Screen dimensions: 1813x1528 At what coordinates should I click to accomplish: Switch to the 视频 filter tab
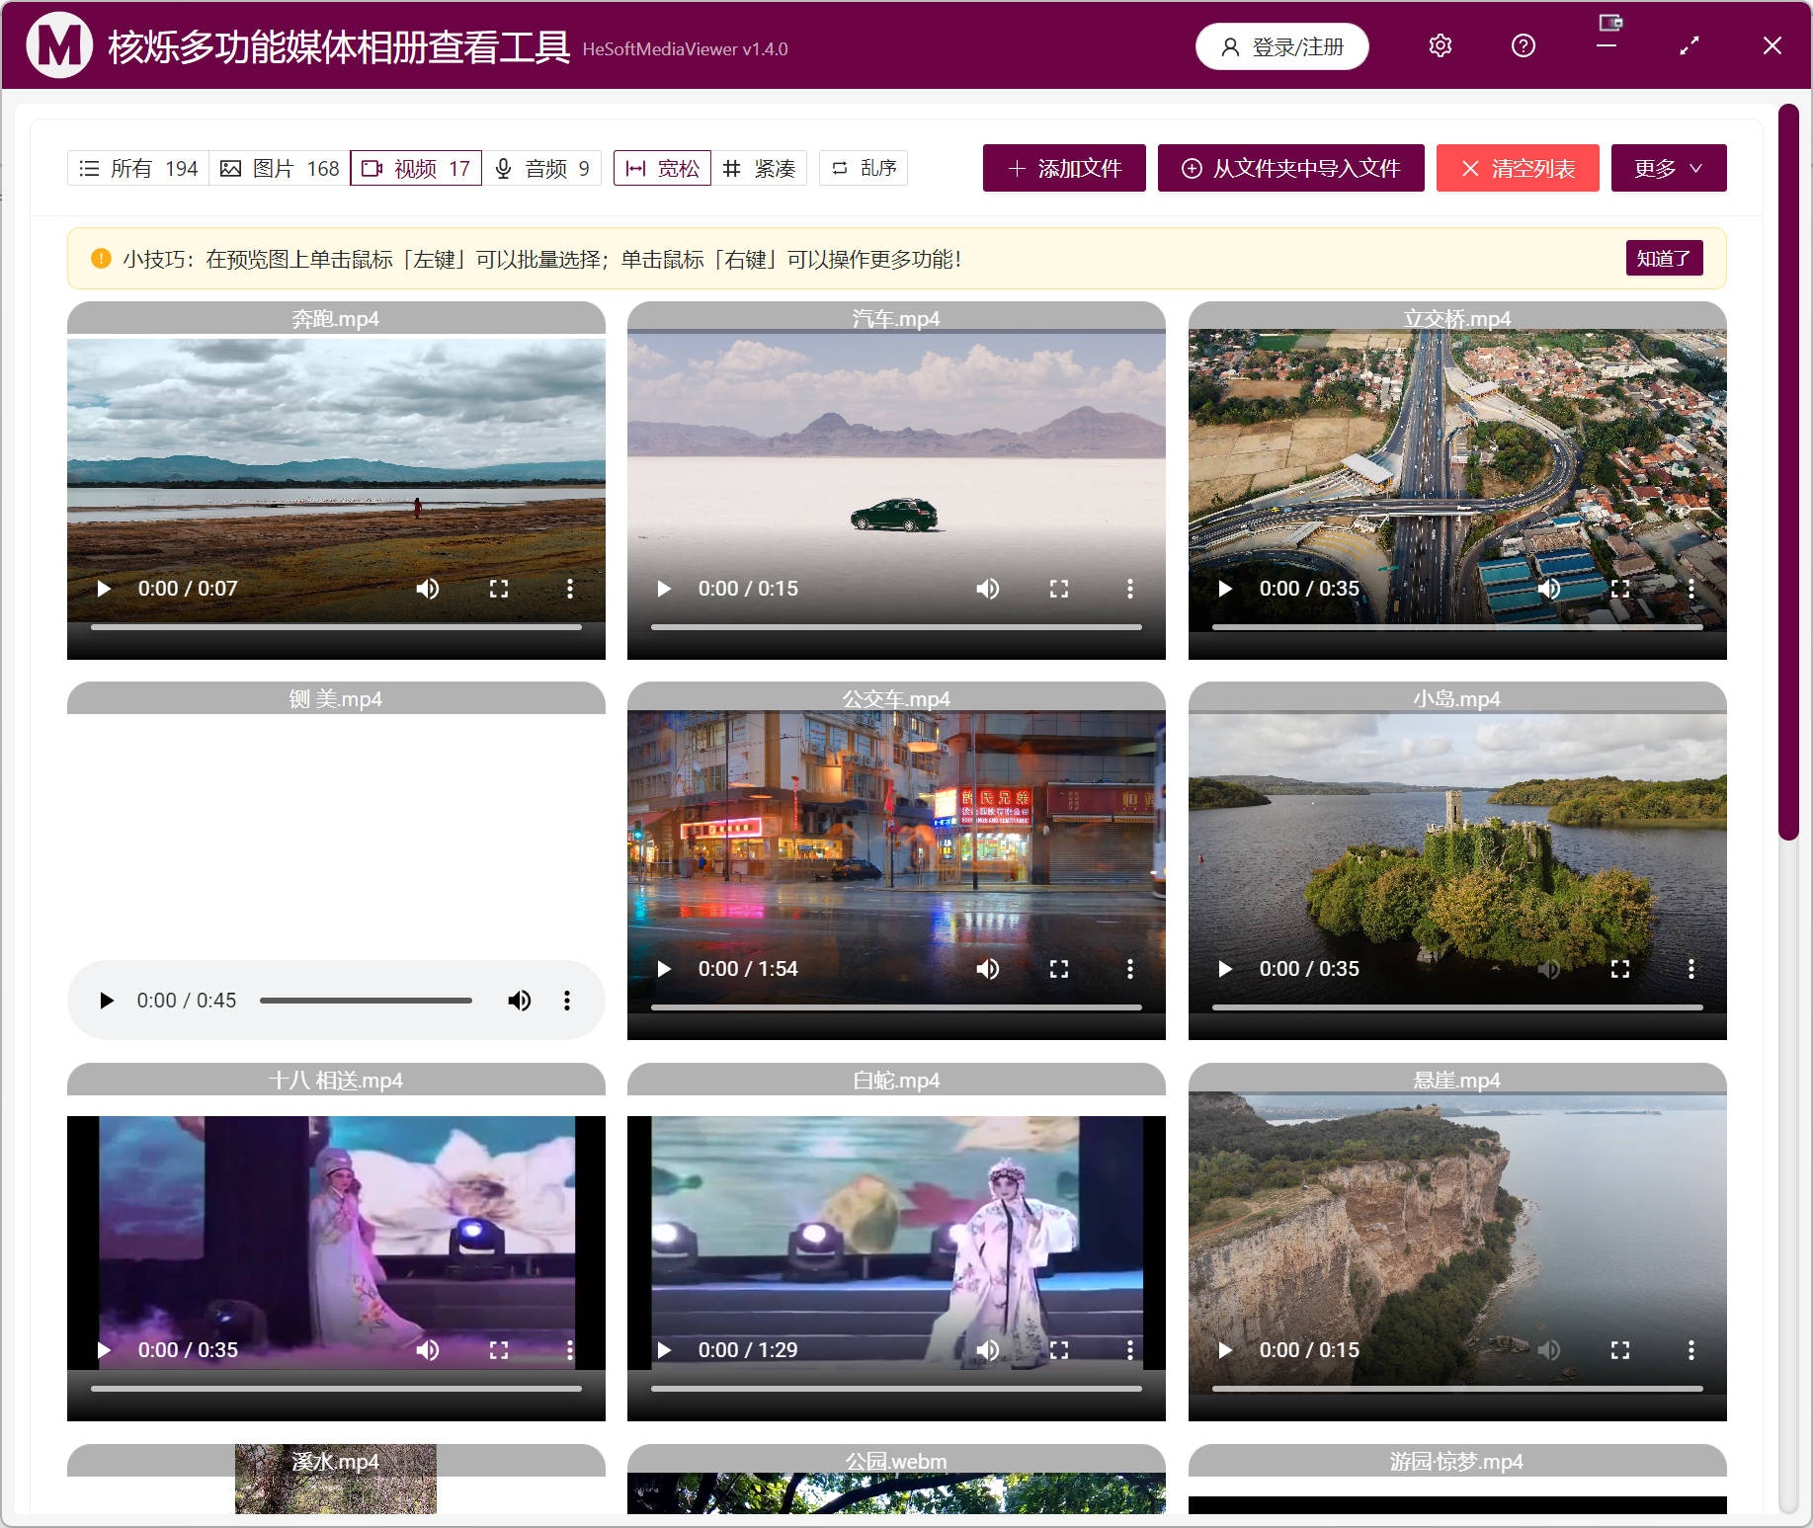click(x=415, y=168)
